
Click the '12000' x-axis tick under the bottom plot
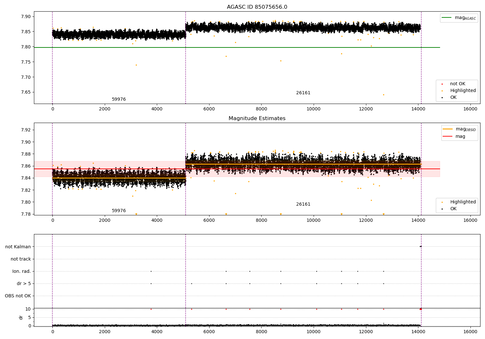(366, 331)
